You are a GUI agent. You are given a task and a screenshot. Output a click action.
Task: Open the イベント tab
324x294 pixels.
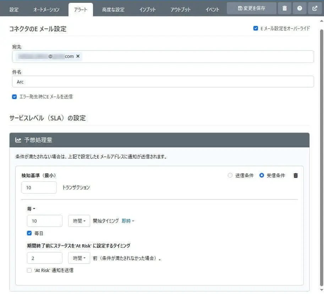pos(213,10)
